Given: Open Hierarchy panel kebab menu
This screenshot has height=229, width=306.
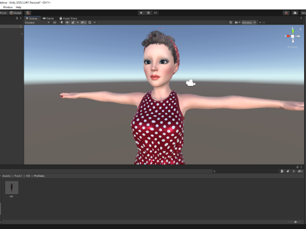Looking at the screenshot, I should (x=20, y=18).
